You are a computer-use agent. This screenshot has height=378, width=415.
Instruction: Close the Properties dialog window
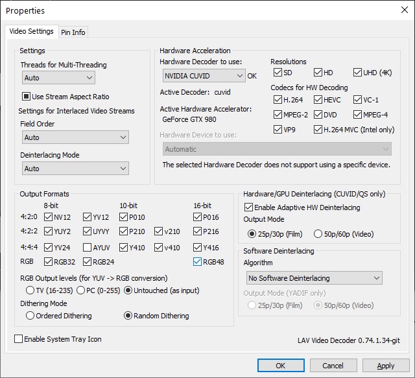[x=405, y=10]
